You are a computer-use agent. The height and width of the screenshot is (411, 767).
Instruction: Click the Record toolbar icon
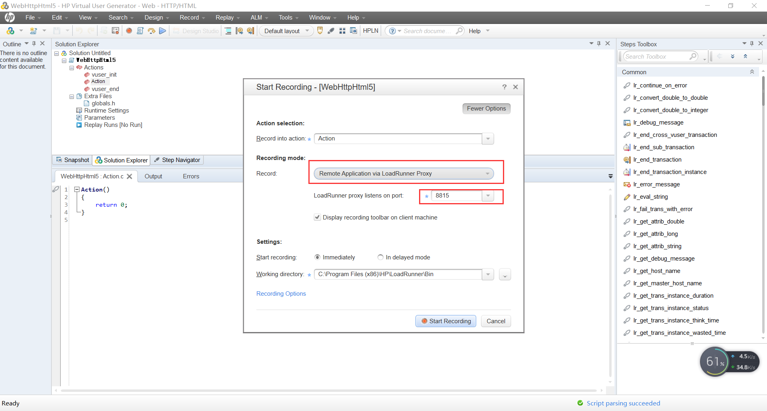tap(129, 31)
